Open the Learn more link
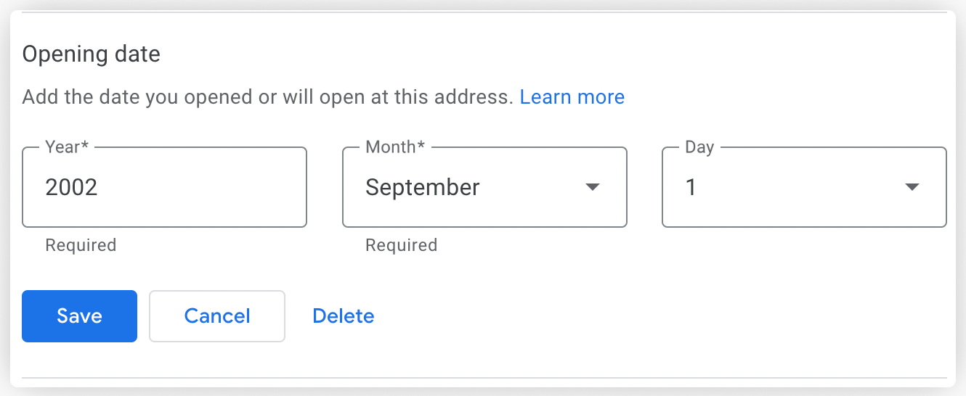The height and width of the screenshot is (396, 966). (x=572, y=97)
